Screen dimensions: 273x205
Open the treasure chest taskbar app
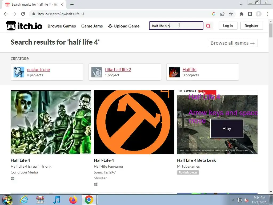[x=40, y=200]
